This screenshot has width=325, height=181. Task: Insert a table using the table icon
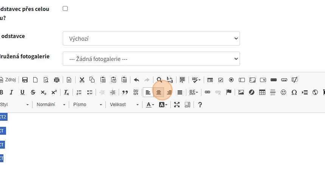(x=262, y=92)
